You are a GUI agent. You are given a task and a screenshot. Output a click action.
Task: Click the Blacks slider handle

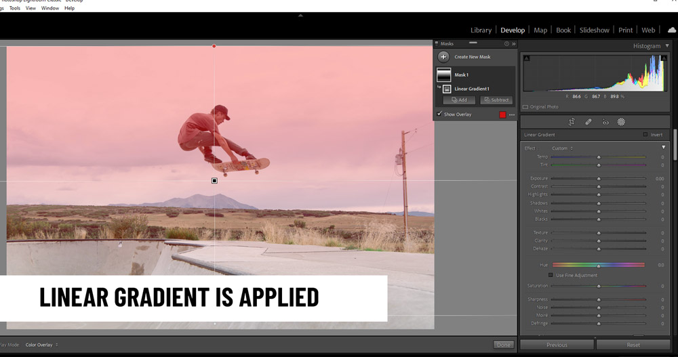pyautogui.click(x=599, y=219)
